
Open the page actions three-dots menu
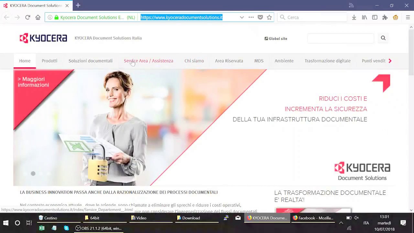(x=251, y=17)
